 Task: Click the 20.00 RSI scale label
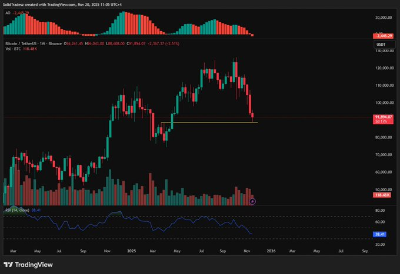[x=380, y=245]
